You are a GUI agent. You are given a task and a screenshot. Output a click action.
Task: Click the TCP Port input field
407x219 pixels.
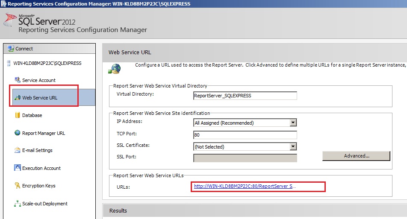(x=245, y=135)
